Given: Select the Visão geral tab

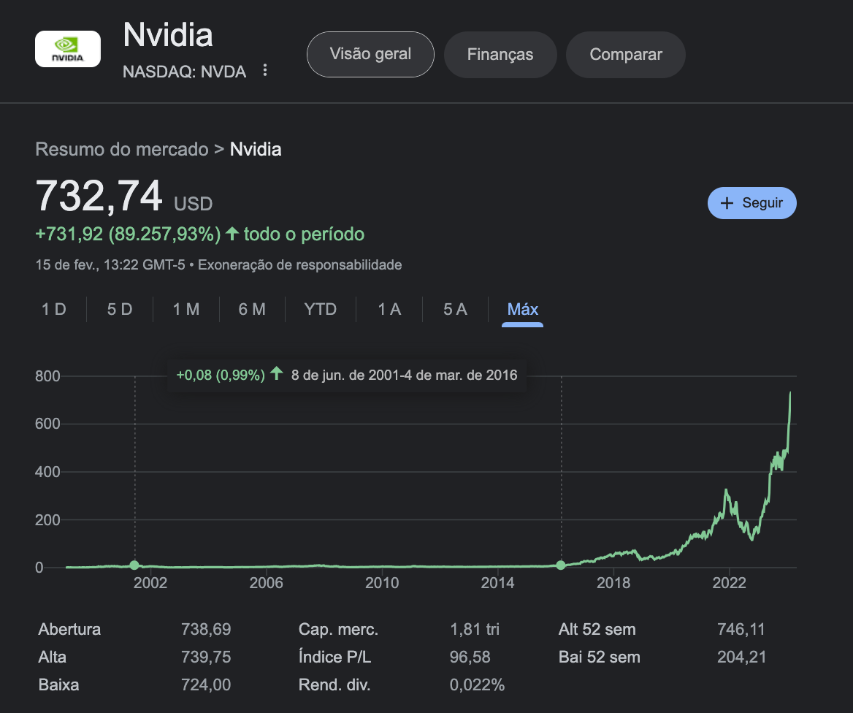Looking at the screenshot, I should click(x=370, y=55).
